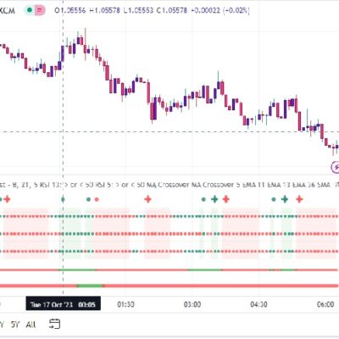Click the 04:30 time axis label
This screenshot has width=339, height=339.
pos(258,304)
